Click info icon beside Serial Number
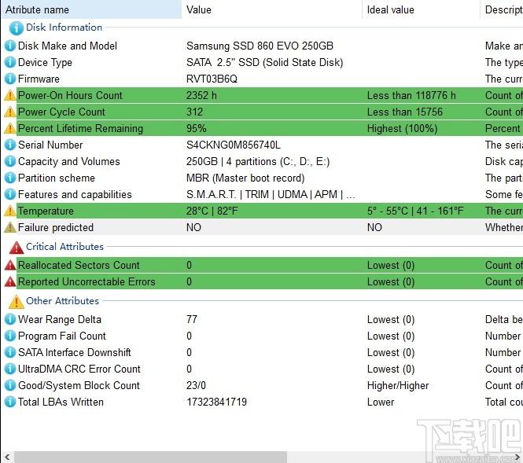 click(x=10, y=145)
